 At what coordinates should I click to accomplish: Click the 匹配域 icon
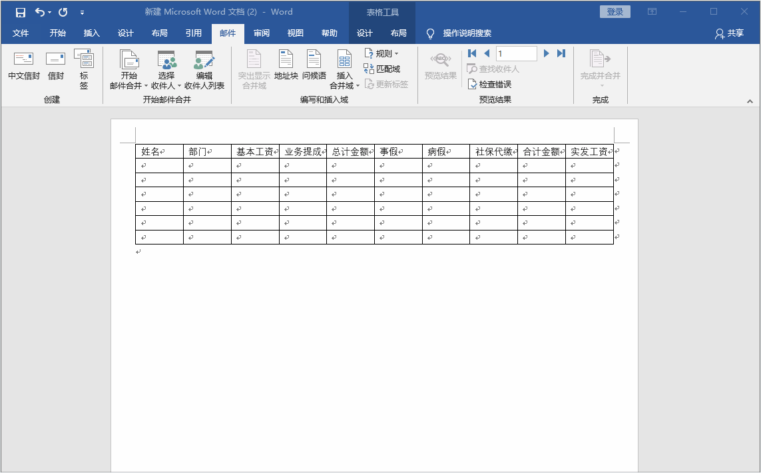pyautogui.click(x=386, y=69)
